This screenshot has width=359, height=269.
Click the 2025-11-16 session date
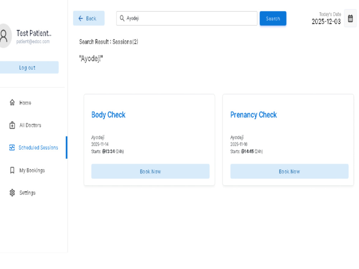click(x=239, y=144)
